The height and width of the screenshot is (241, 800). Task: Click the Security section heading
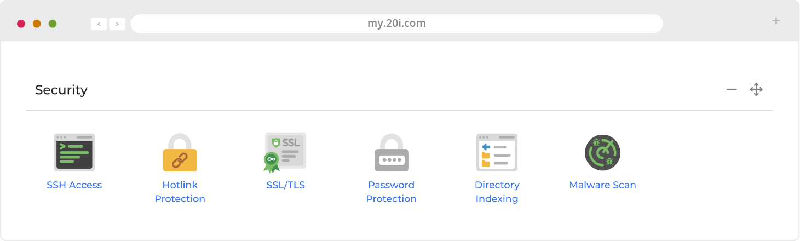tap(61, 90)
